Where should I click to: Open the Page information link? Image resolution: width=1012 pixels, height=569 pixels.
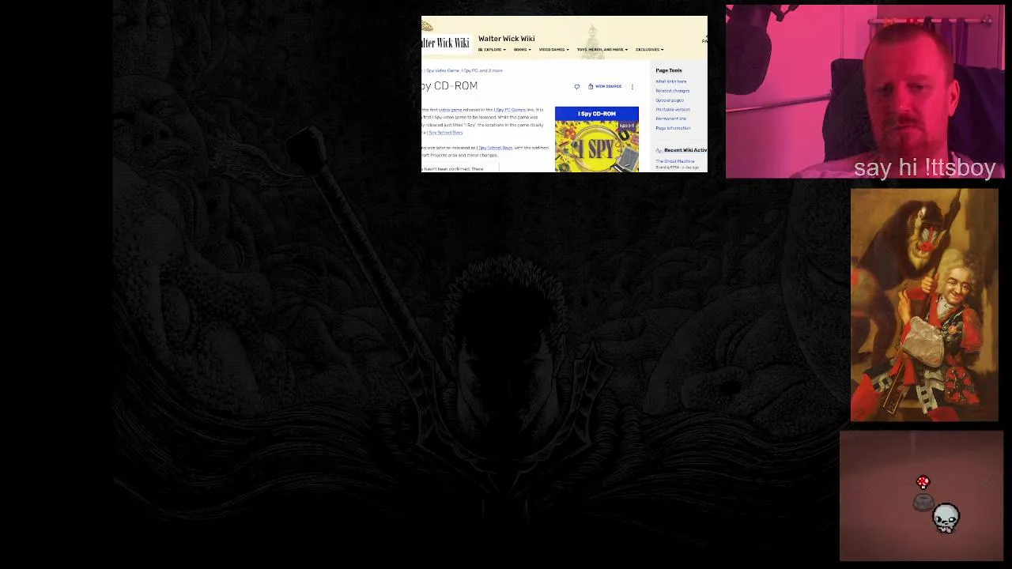(673, 128)
